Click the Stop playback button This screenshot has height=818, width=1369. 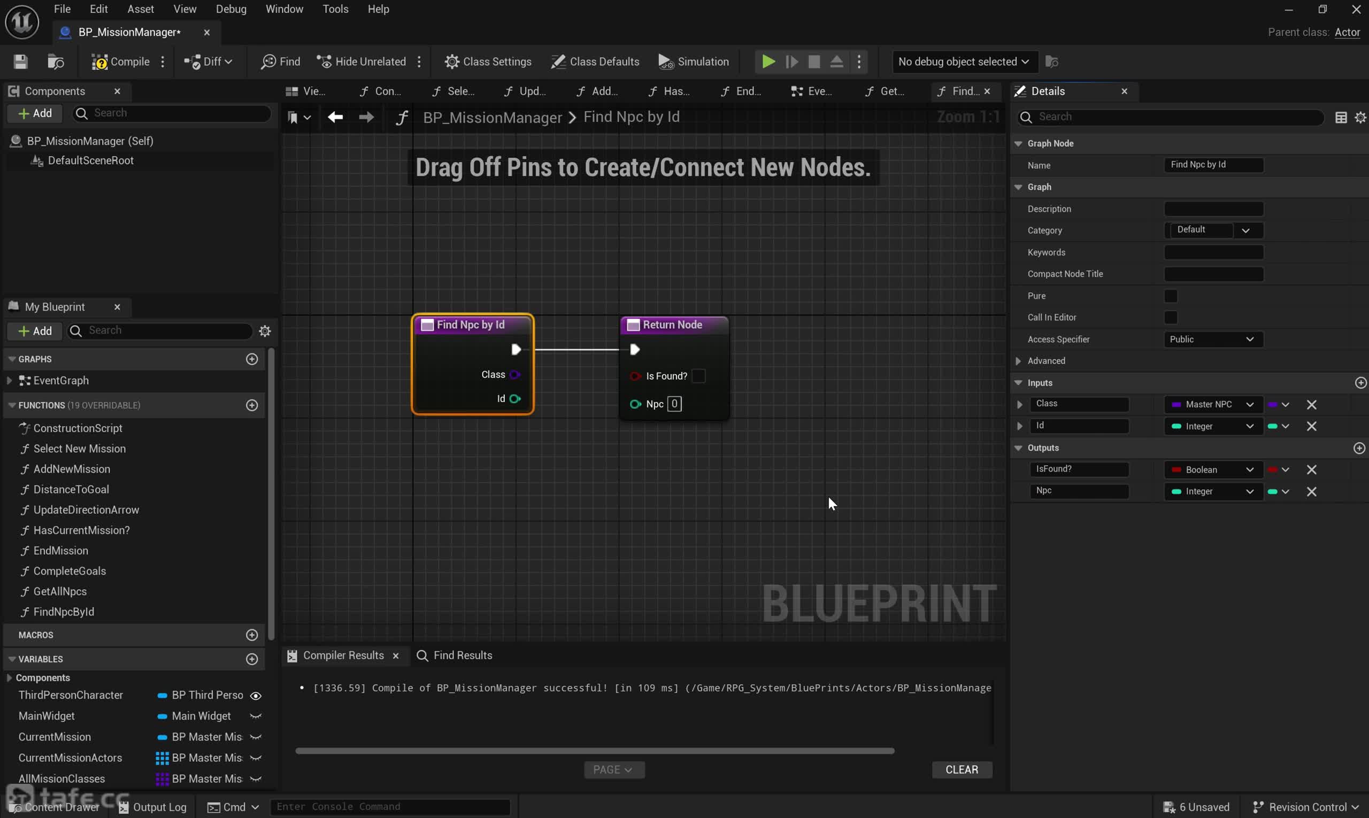[814, 61]
